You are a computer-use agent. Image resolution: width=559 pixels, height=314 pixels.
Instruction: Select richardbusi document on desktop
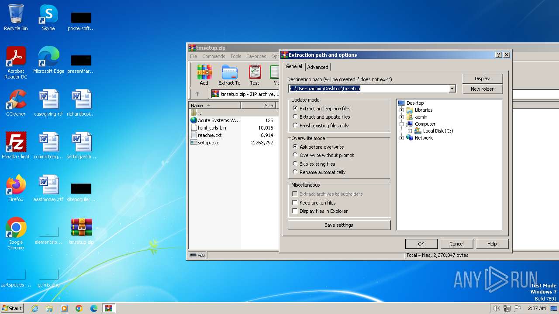coord(81,103)
